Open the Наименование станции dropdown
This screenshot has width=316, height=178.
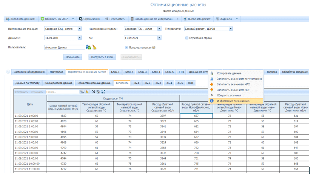coord(80,29)
